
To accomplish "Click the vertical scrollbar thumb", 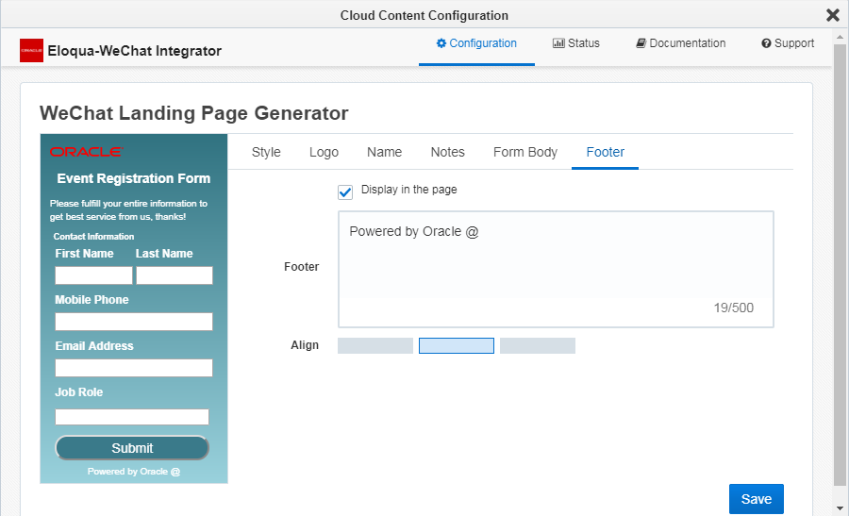I will (840, 265).
